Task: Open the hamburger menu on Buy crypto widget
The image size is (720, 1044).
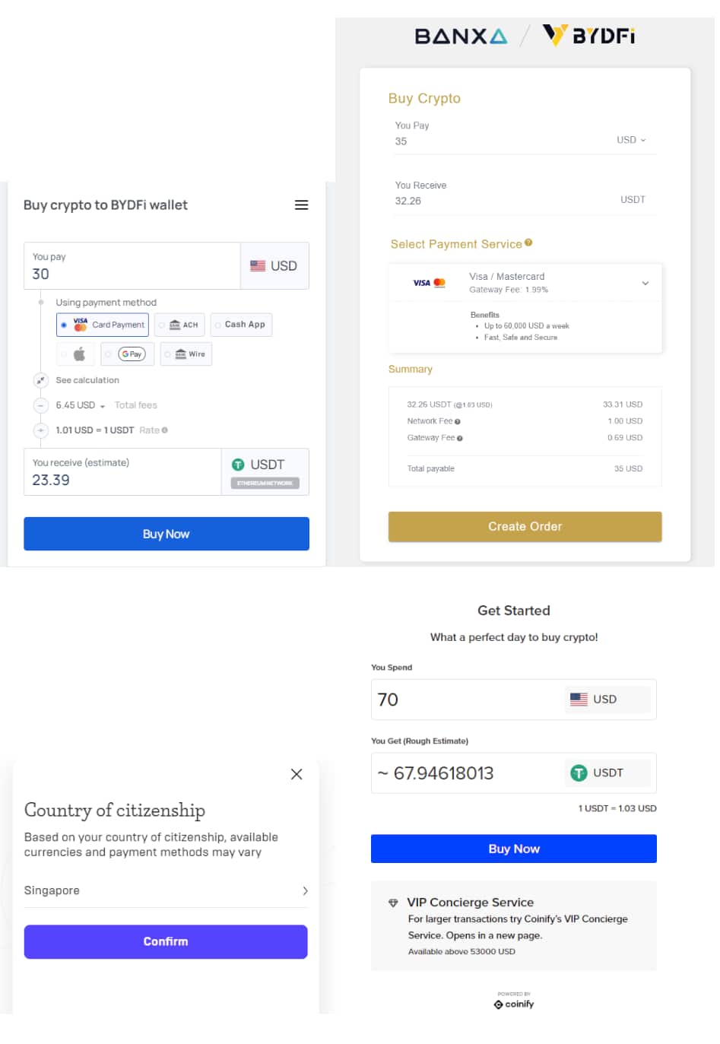Action: (301, 205)
